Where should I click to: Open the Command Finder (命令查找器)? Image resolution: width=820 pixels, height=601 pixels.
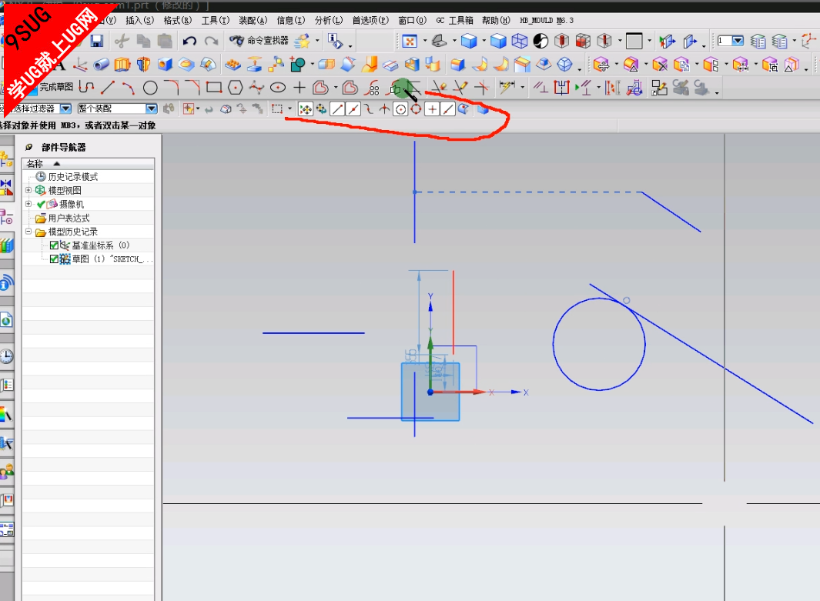tap(259, 41)
